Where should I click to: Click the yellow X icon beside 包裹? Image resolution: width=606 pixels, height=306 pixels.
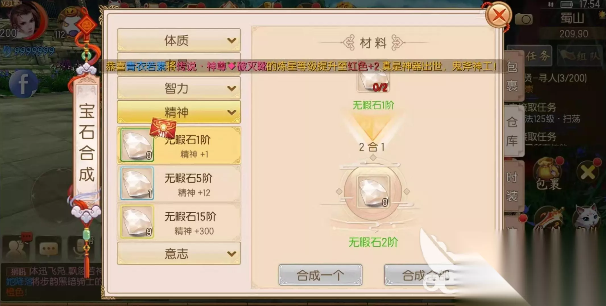[588, 172]
